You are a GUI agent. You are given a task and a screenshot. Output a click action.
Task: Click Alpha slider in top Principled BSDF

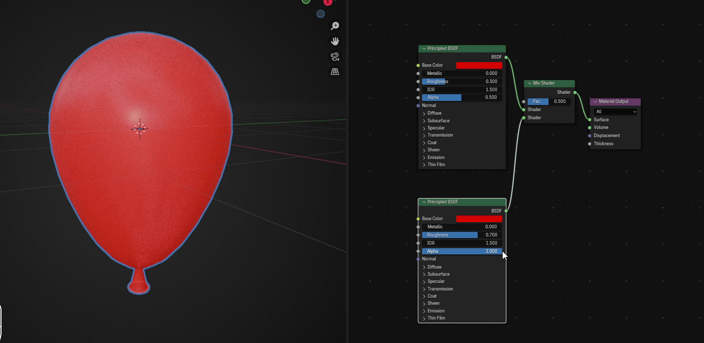click(461, 97)
